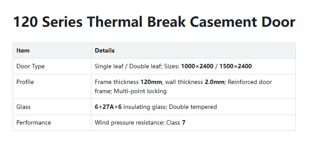Select the "Profile" row label
Viewport: 309px width, 148px height.
(25, 82)
